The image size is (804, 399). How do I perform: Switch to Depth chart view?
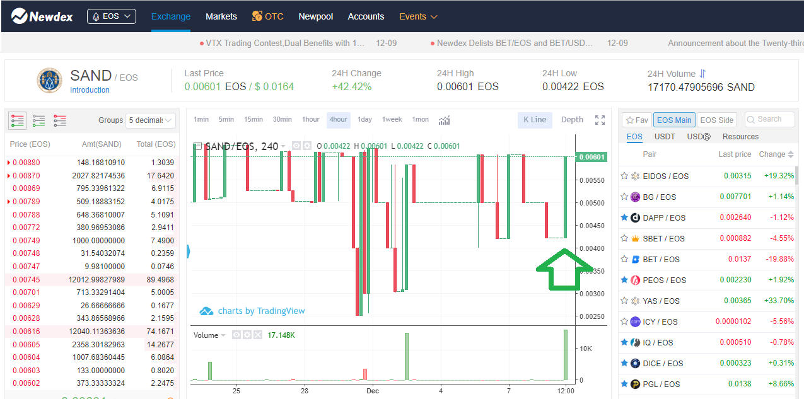click(x=572, y=120)
